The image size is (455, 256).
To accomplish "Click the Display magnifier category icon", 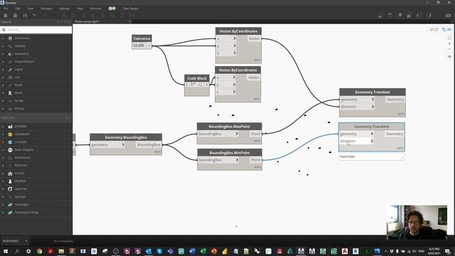I will (10, 46).
